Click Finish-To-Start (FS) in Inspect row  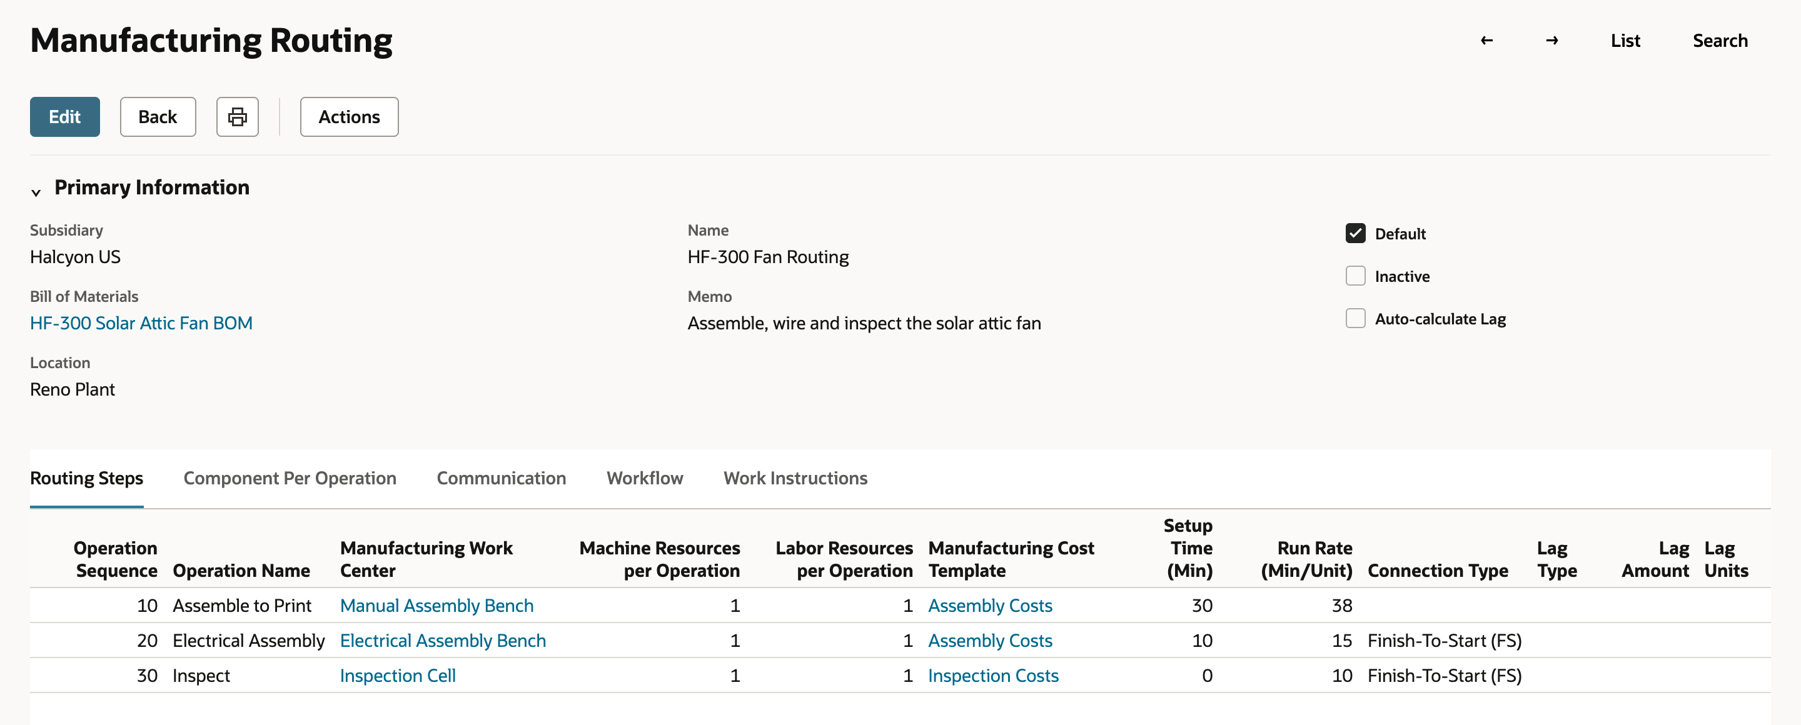1445,676
